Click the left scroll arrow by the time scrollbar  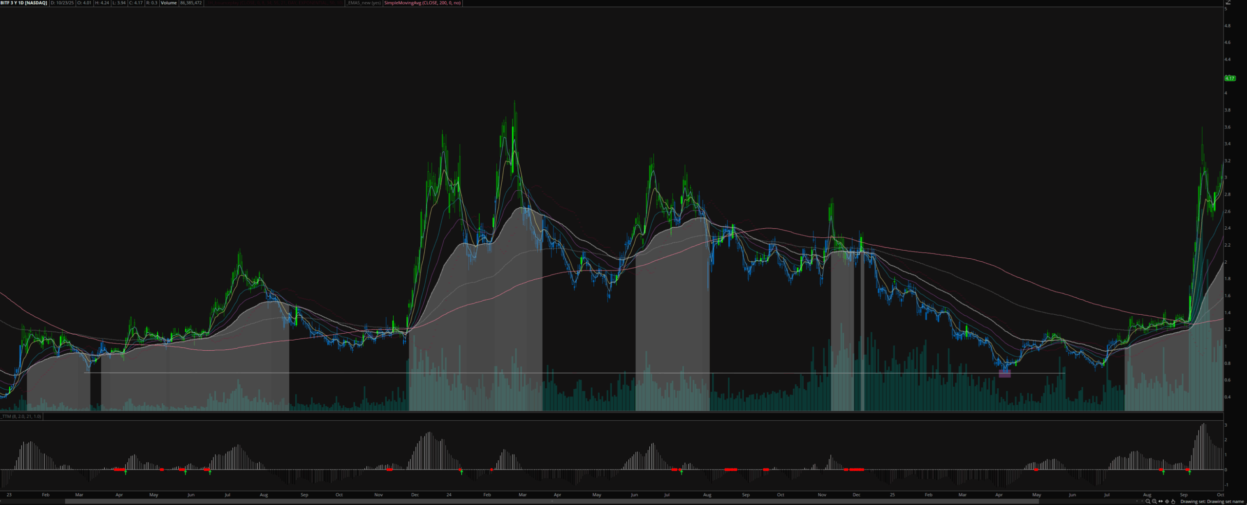(1137, 501)
